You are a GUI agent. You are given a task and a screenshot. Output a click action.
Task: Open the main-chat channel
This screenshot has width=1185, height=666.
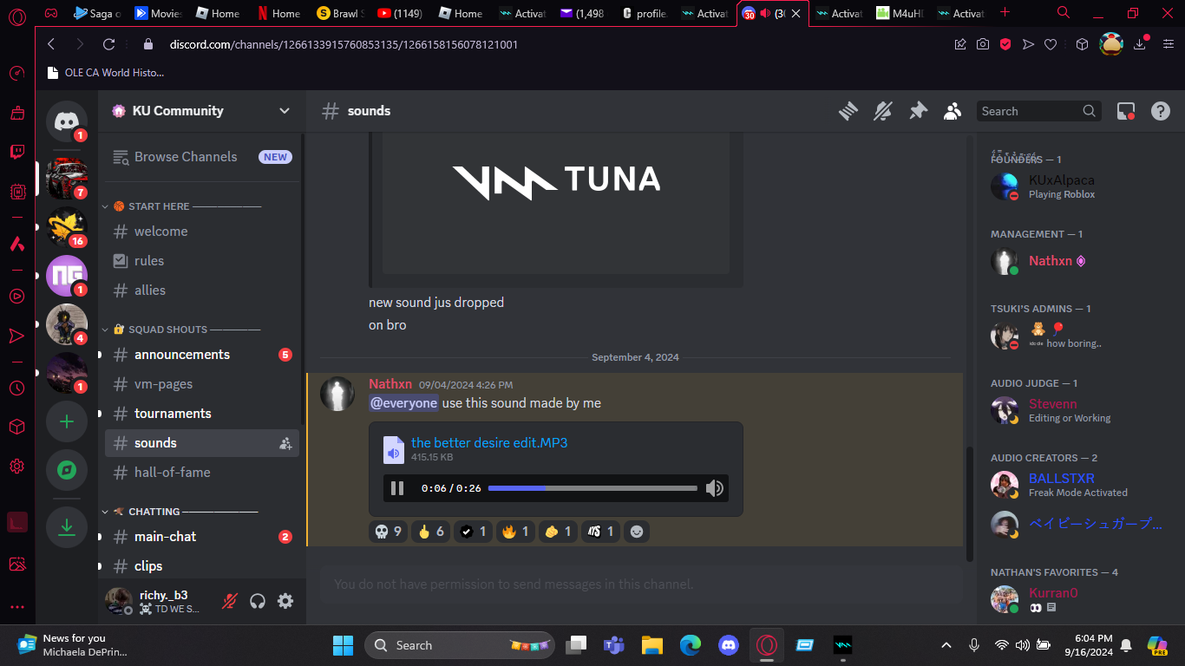[x=202, y=537]
